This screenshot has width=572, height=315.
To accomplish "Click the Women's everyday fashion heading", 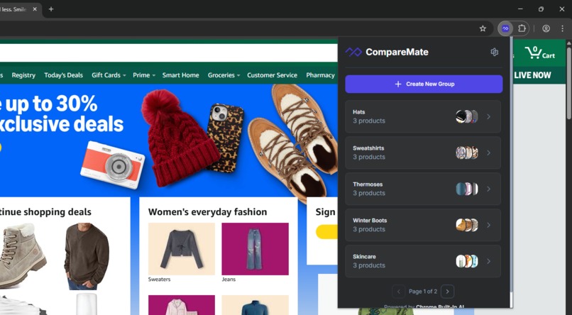I will click(x=207, y=212).
